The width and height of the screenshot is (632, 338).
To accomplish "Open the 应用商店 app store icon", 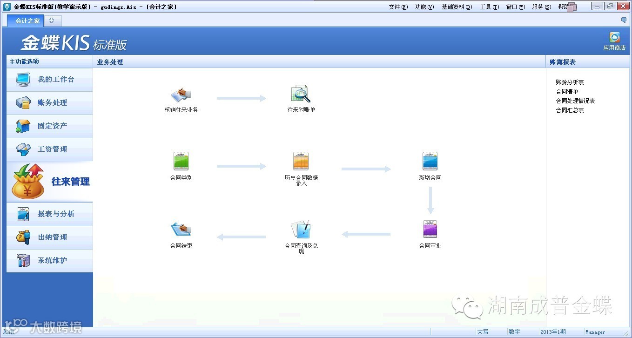I will coord(614,41).
